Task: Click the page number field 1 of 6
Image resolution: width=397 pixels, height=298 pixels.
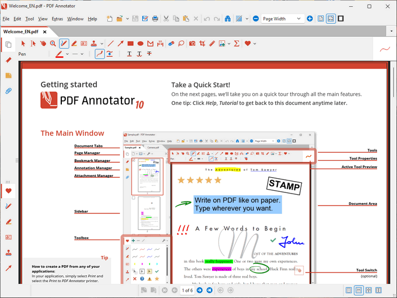Action: coord(187,291)
